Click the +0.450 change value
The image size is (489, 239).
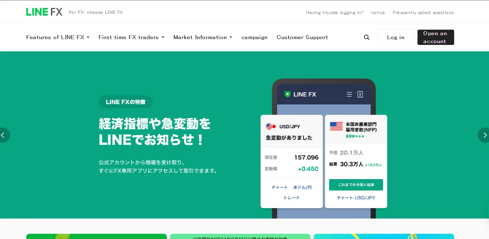point(308,169)
